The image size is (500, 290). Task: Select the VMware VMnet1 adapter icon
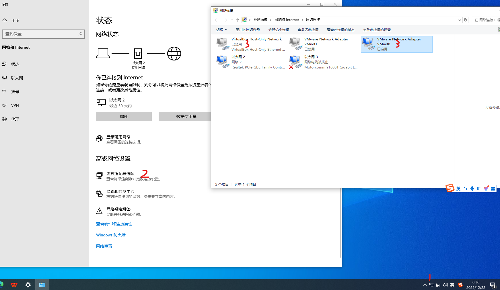click(295, 44)
